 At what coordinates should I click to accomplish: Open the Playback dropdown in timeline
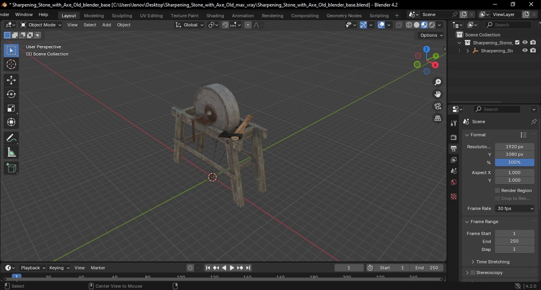click(x=33, y=268)
